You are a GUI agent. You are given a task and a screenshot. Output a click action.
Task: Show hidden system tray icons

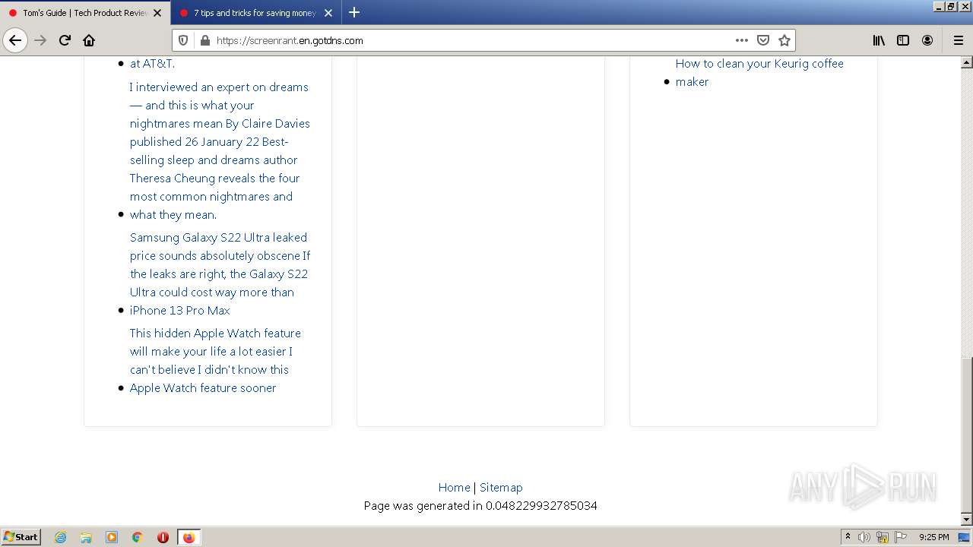click(x=848, y=537)
